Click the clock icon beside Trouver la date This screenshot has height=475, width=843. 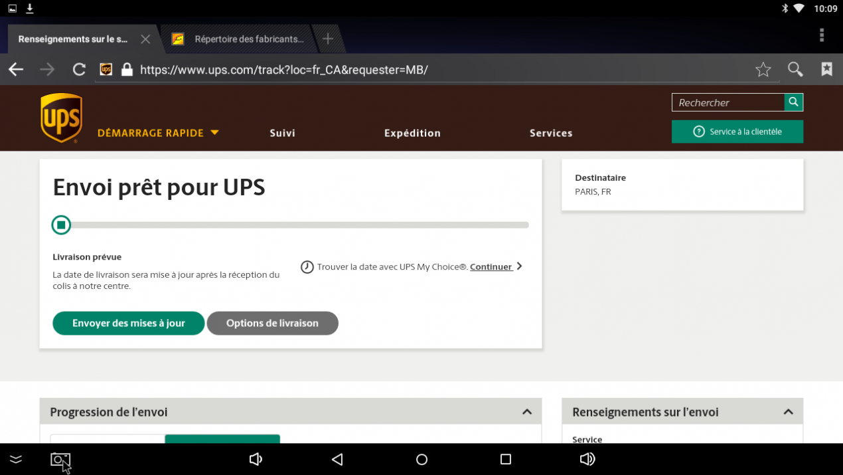click(x=307, y=267)
